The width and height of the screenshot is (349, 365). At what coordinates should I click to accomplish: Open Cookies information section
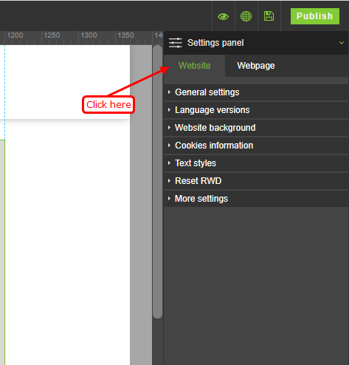click(256, 146)
